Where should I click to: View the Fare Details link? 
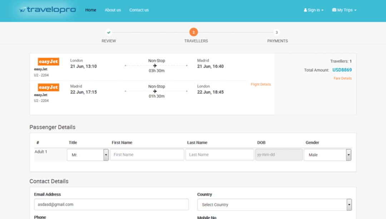[342, 78]
